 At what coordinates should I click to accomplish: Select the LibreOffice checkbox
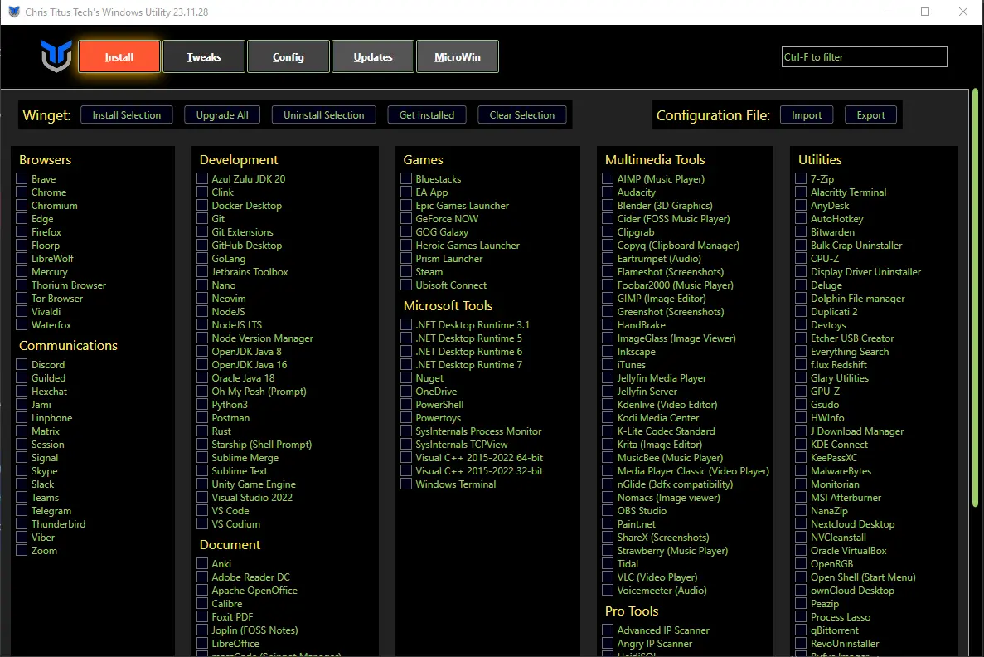pos(202,643)
